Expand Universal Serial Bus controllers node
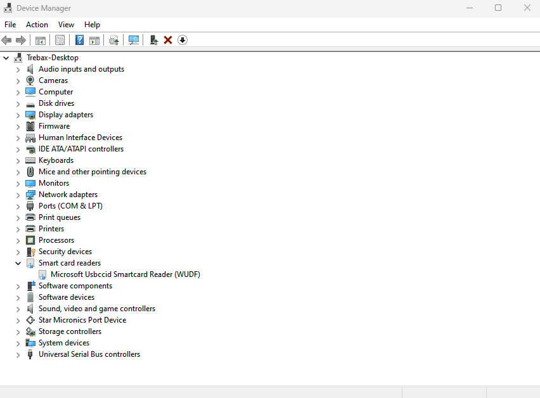The width and height of the screenshot is (540, 398). point(18,354)
